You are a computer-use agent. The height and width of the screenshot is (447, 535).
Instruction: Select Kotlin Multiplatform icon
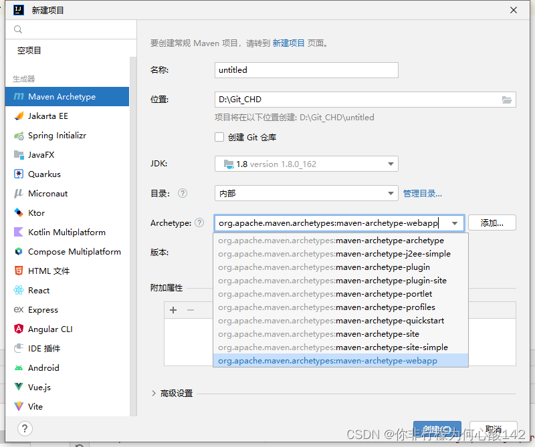click(x=19, y=233)
